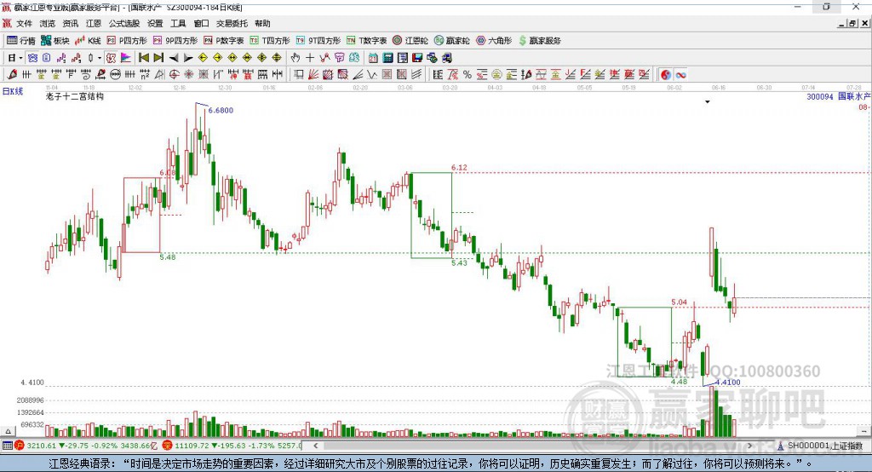Collapse volume panel with up triangle button
Image resolution: width=872 pixels, height=472 pixels.
click(8, 431)
